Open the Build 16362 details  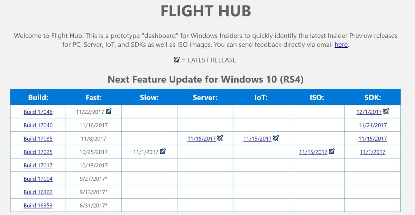click(x=38, y=192)
